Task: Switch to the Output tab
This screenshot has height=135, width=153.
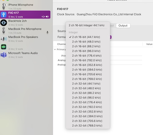Action: click(x=123, y=26)
